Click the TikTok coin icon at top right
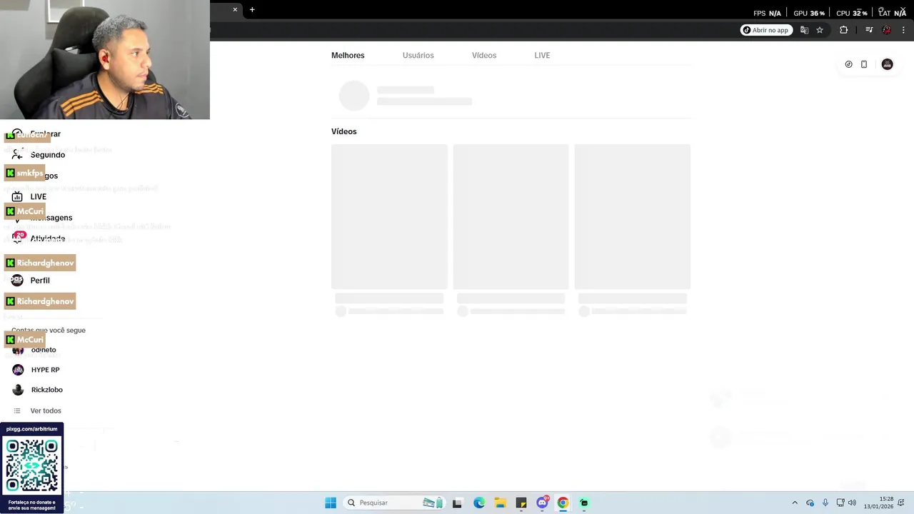The height and width of the screenshot is (514, 914). click(x=848, y=64)
